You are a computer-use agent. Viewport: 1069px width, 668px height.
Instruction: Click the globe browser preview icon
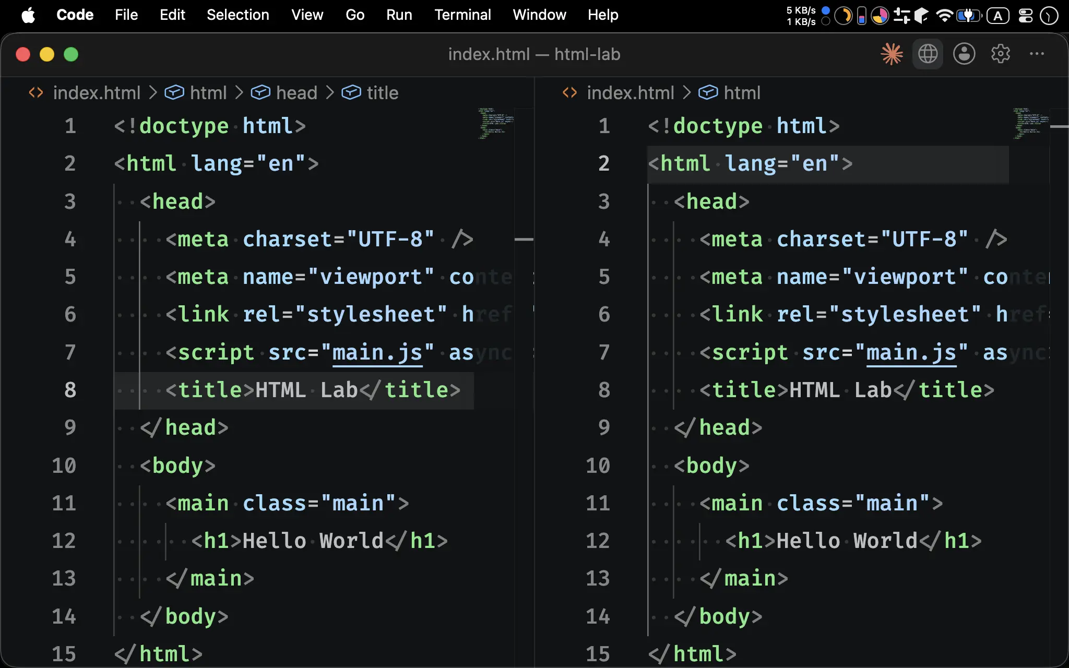click(x=928, y=54)
